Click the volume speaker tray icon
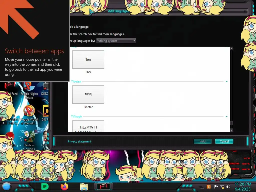The width and height of the screenshot is (256, 192). pos(228,186)
